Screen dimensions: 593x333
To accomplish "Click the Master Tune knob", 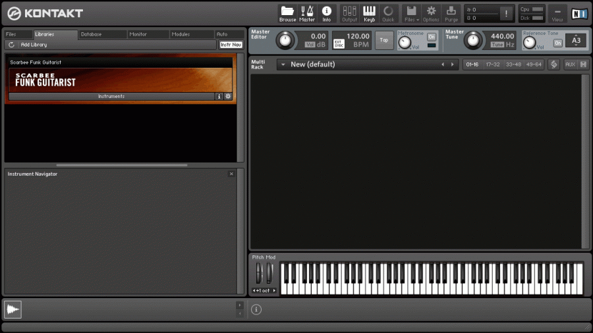I will (x=472, y=40).
